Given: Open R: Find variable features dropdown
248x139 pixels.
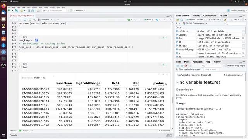Looking at the screenshot, I should [x=189, y=69].
